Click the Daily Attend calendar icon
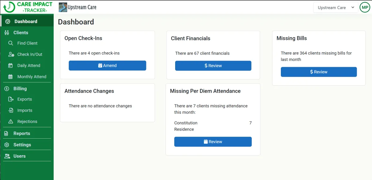 [x=11, y=66]
